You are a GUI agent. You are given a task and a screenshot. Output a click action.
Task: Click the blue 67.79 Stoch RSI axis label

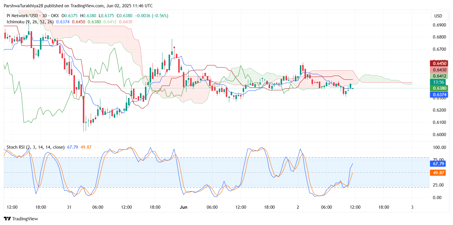tap(439, 164)
